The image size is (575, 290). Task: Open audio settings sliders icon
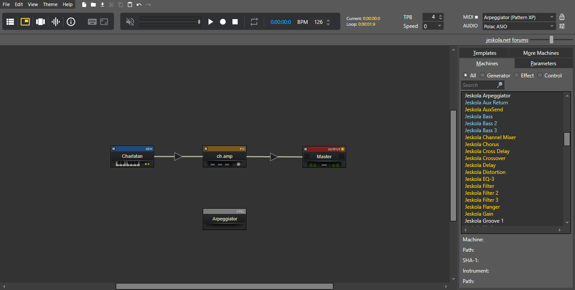(x=562, y=26)
